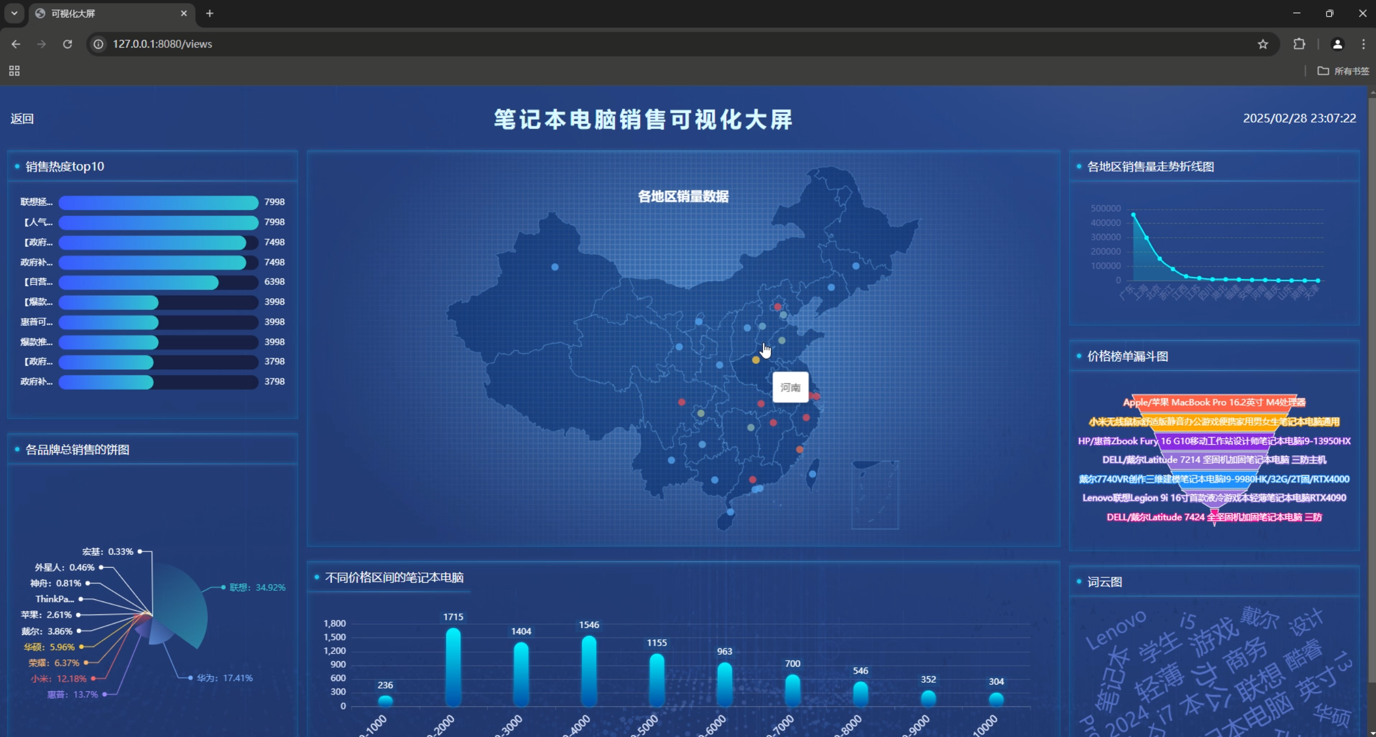
Task: Click the word Lenovo in word cloud
Action: pos(1116,630)
